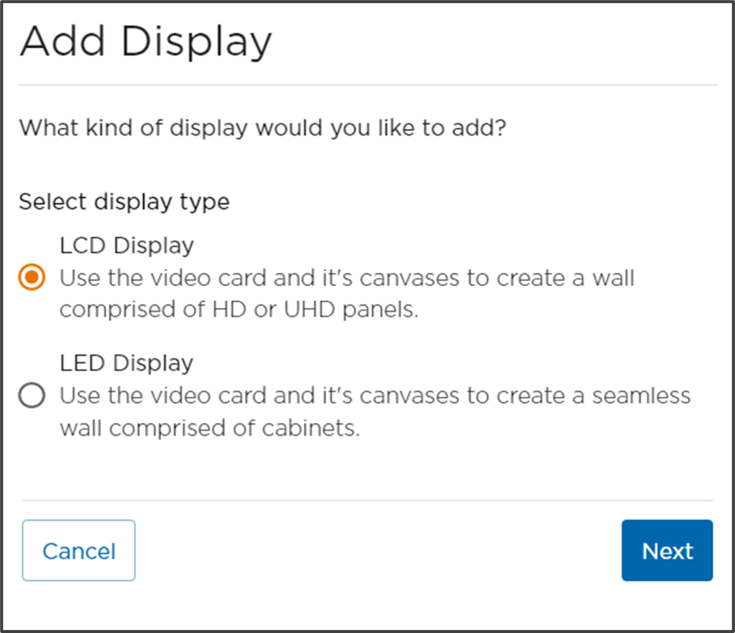
Task: Click the question about display type
Action: click(263, 127)
